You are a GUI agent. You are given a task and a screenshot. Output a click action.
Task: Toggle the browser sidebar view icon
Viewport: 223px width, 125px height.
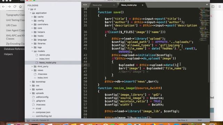coord(213,7)
